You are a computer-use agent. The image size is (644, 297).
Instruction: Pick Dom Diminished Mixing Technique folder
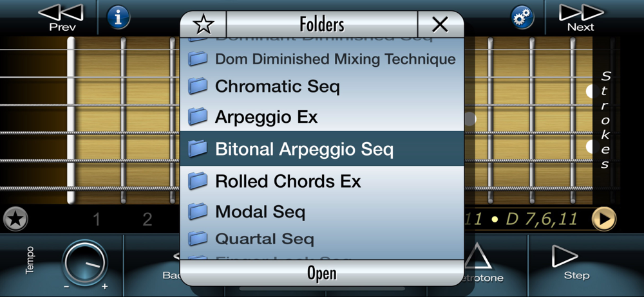click(322, 59)
